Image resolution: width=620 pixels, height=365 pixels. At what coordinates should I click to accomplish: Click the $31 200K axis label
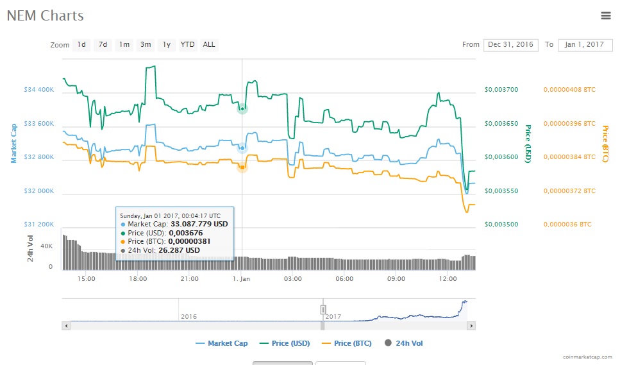(38, 225)
